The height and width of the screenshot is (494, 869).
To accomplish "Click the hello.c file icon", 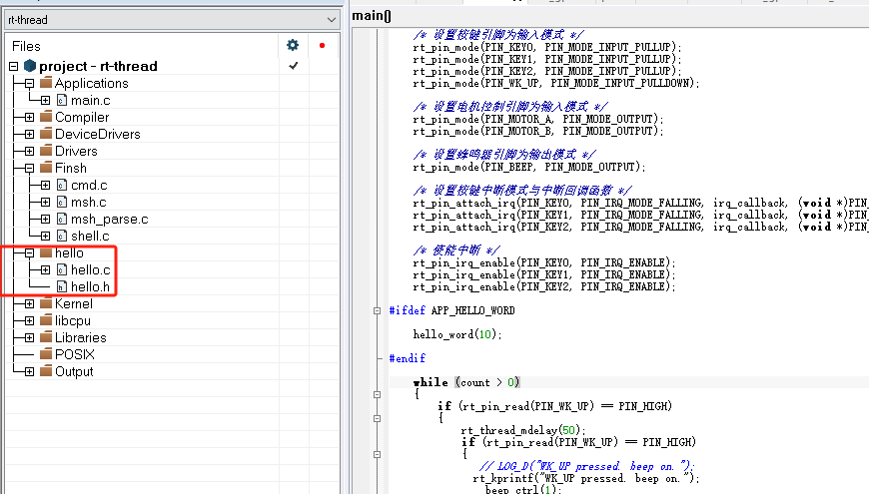I will coord(62,269).
